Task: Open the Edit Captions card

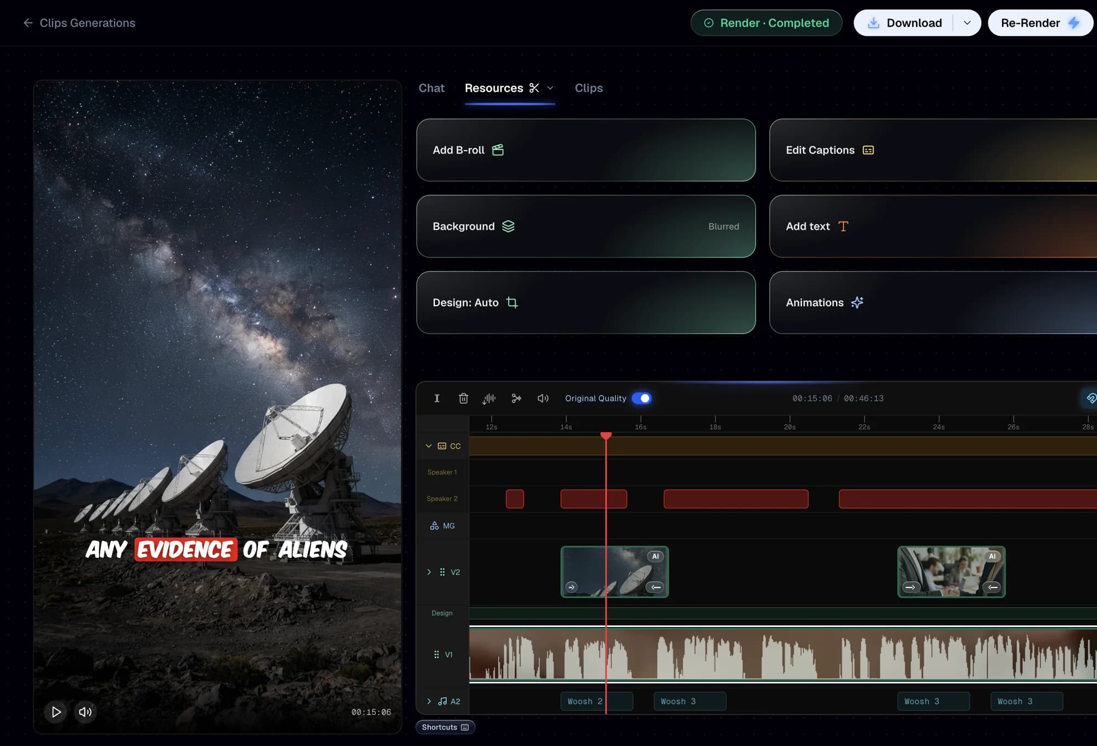Action: 933,150
